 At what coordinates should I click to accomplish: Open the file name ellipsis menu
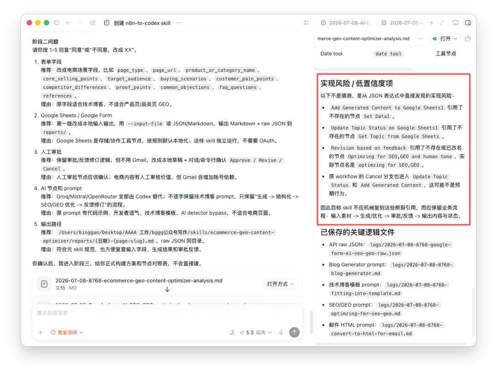click(420, 38)
